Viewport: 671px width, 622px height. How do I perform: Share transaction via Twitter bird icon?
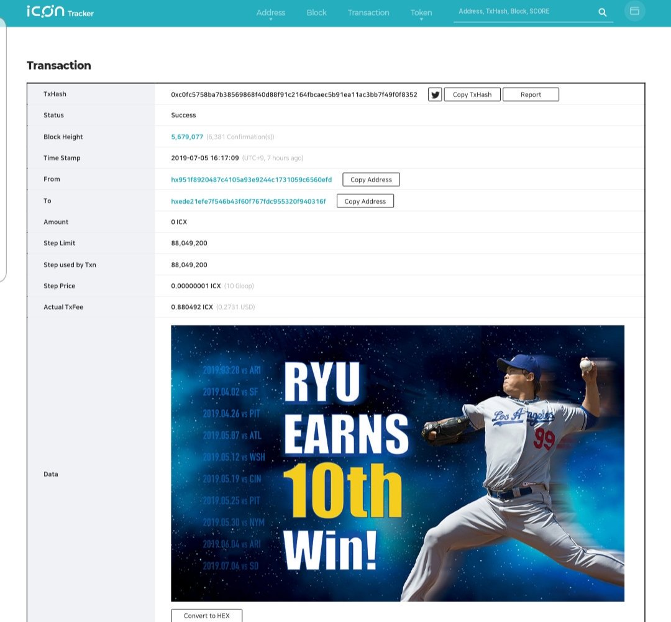(435, 94)
